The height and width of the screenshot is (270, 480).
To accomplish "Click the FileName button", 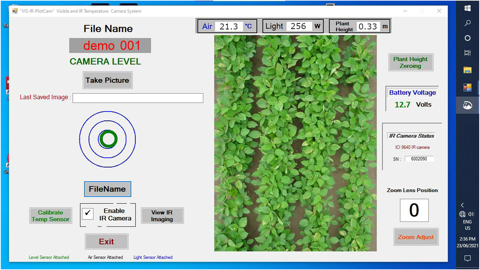I will [107, 189].
